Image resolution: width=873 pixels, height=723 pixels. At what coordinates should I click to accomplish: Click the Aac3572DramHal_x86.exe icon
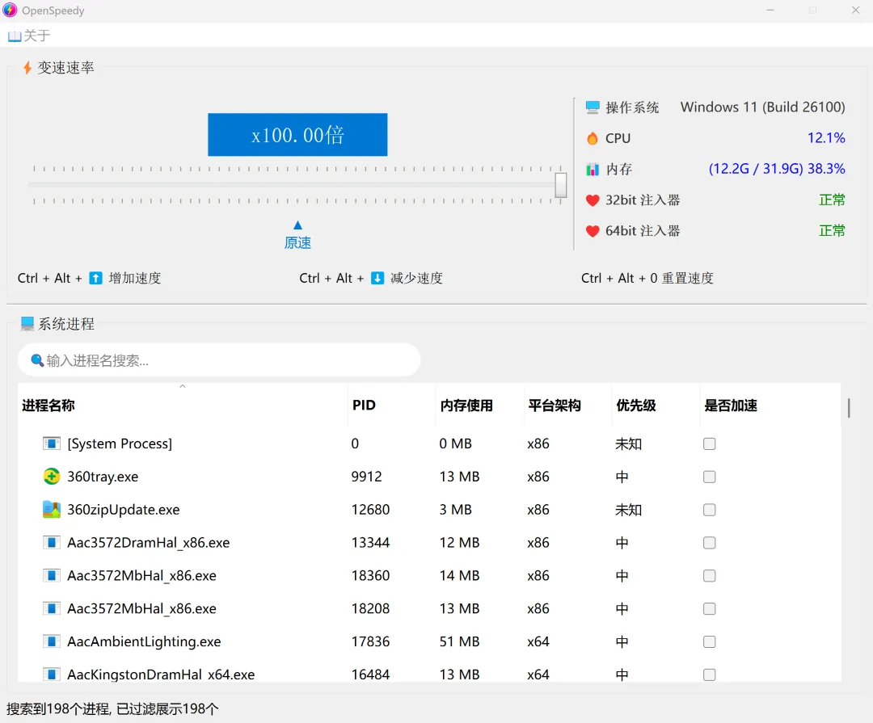click(51, 543)
